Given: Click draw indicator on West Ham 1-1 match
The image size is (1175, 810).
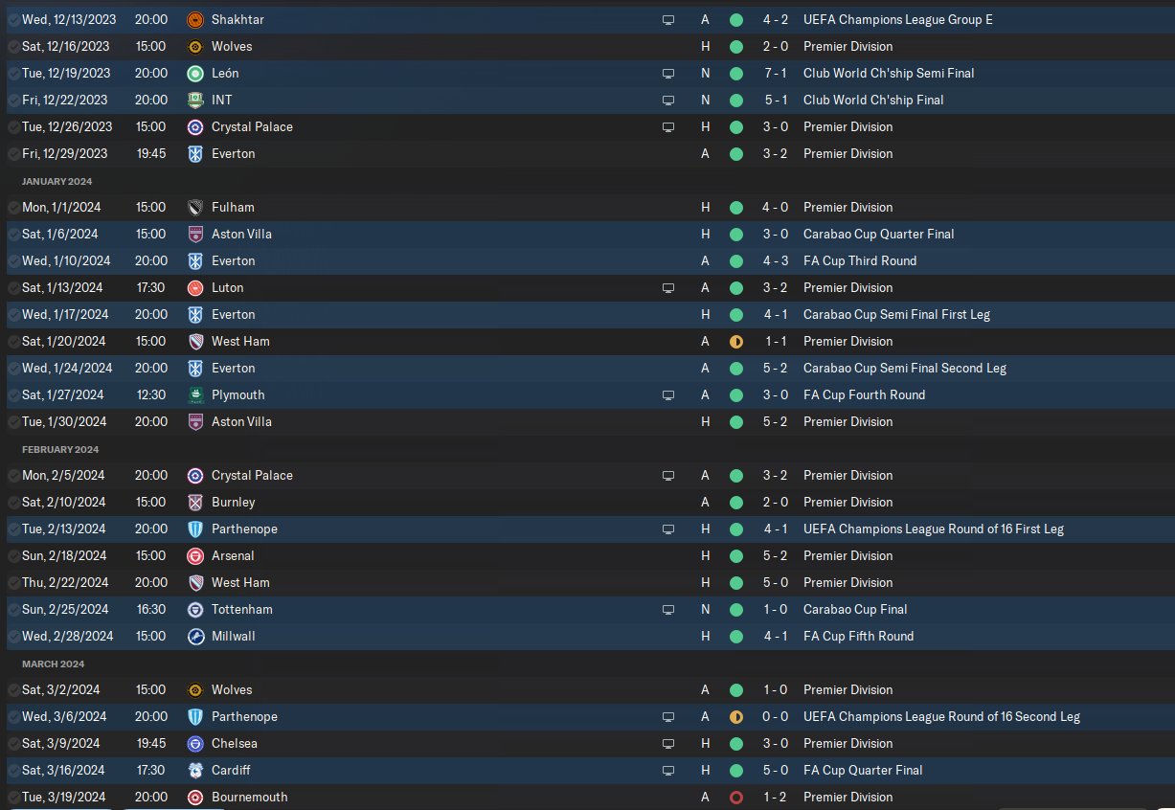Looking at the screenshot, I should coord(735,341).
